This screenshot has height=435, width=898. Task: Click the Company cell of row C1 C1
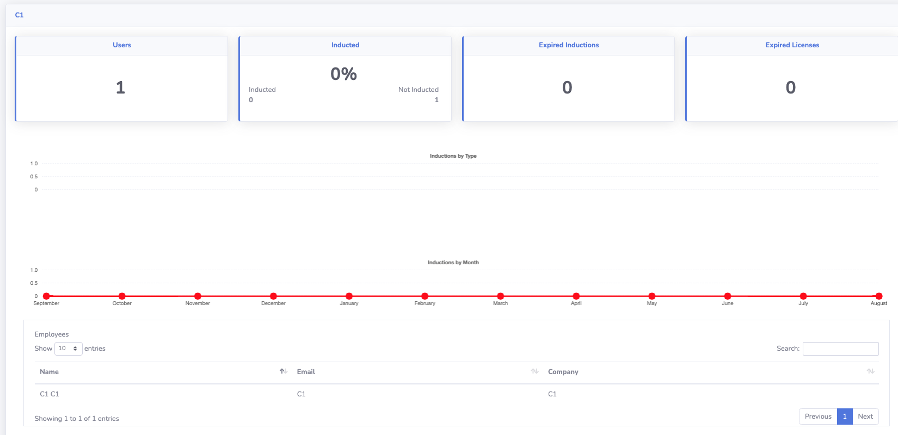click(x=552, y=394)
